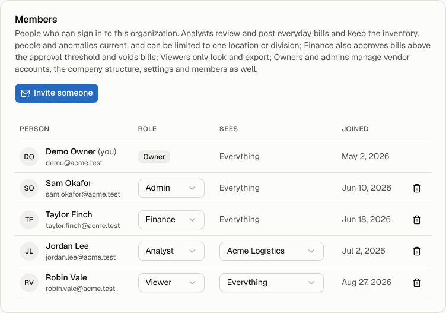Delete member Sam Okafor with trash icon
Screen dimensions: 446x313
[417, 188]
